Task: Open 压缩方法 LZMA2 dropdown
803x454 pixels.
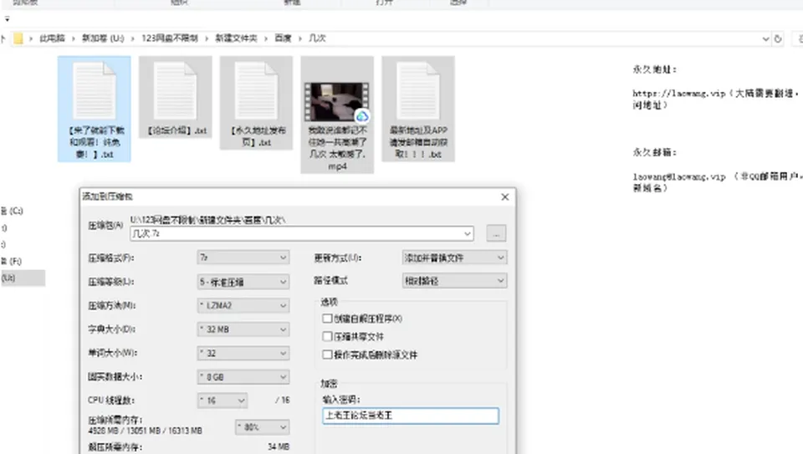Action: 243,305
